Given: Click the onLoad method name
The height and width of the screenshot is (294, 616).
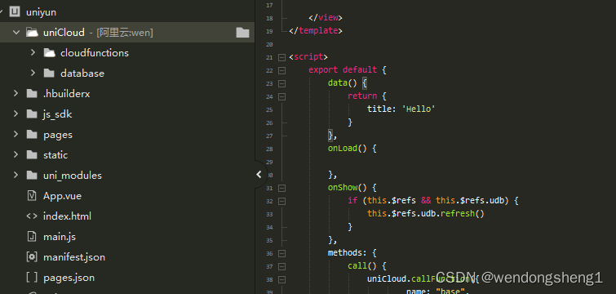Looking at the screenshot, I should (x=343, y=148).
